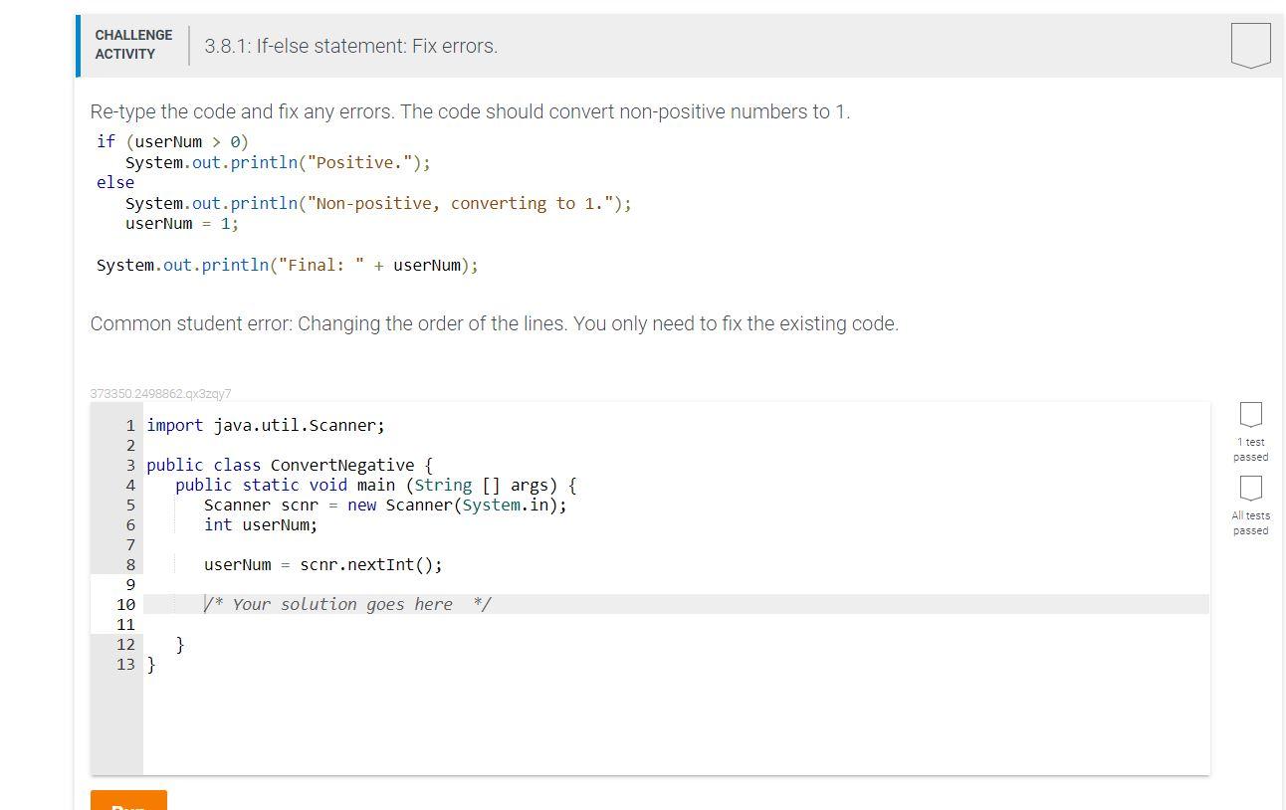Viewport: 1286px width, 810px height.
Task: Click the "All tests passed" label
Action: [x=1251, y=522]
